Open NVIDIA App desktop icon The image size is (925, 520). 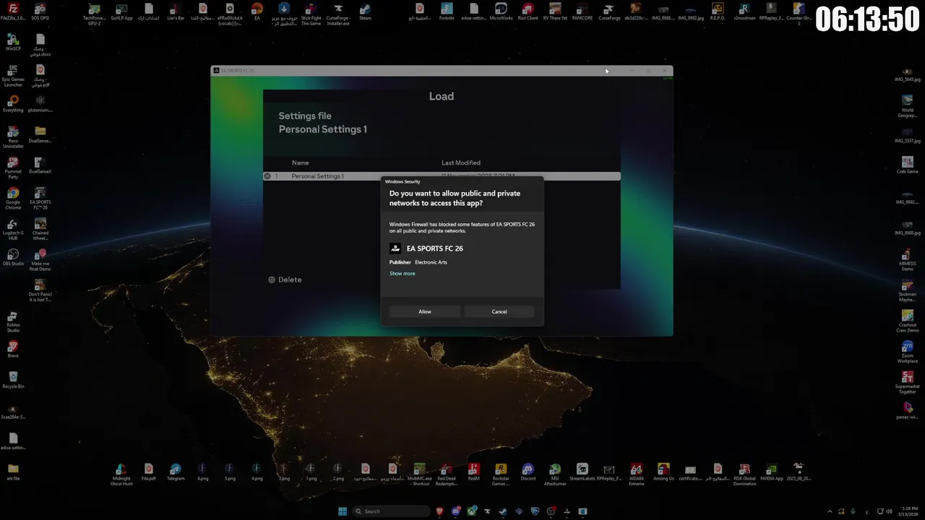772,472
